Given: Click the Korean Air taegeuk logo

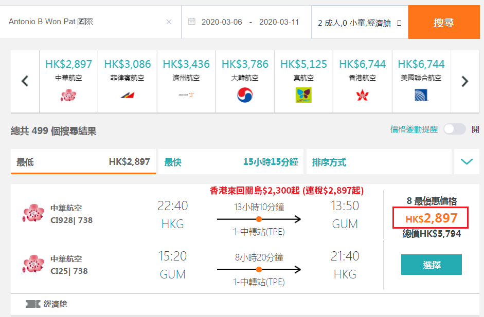Looking at the screenshot, I should tap(245, 95).
